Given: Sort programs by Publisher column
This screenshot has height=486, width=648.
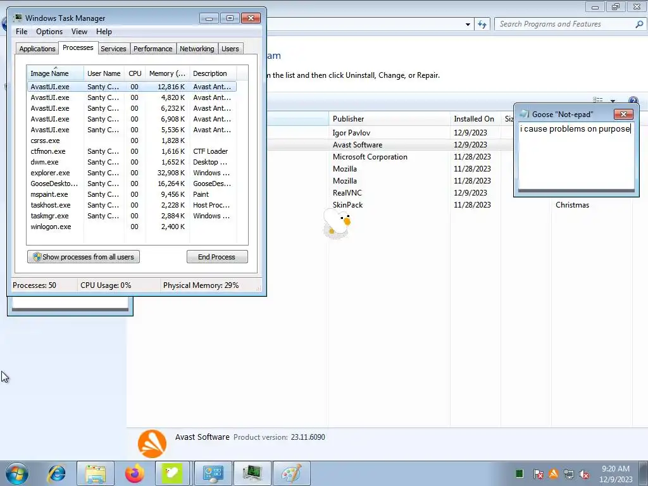Looking at the screenshot, I should click(x=389, y=118).
